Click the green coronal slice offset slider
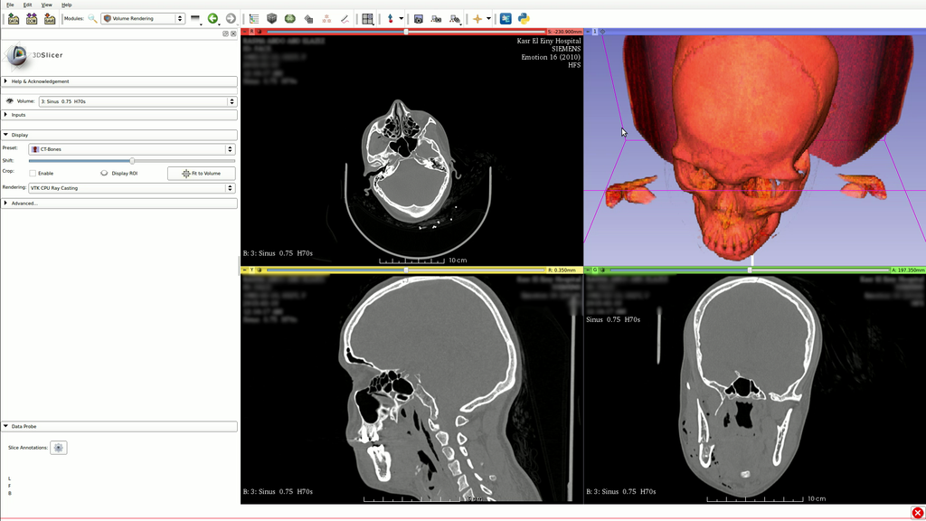The height and width of the screenshot is (521, 926). point(750,270)
